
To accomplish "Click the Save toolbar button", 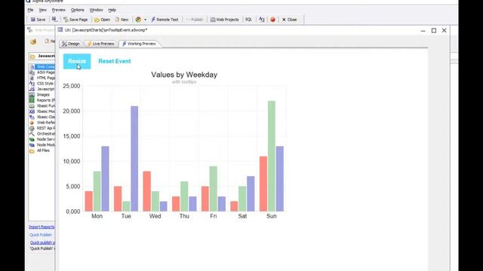I will pyautogui.click(x=38, y=20).
